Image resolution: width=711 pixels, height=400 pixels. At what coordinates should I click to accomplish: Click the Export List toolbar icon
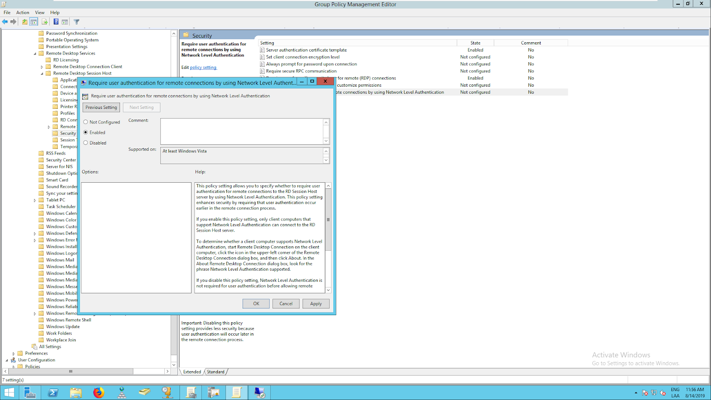tap(45, 22)
